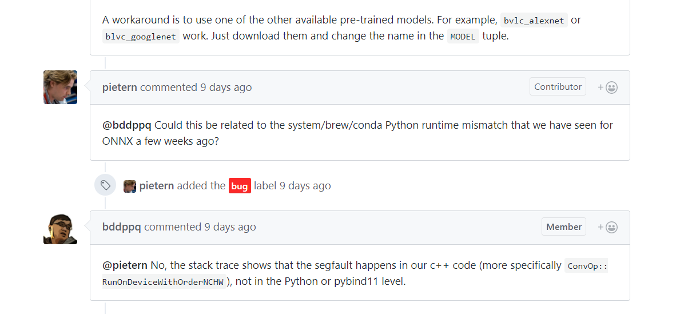
Task: Open pietern's large profile avatar
Action: (x=60, y=88)
